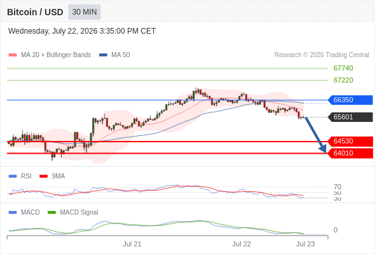
Task: Click the blue 66350 pivot price tag
Action: (350, 100)
